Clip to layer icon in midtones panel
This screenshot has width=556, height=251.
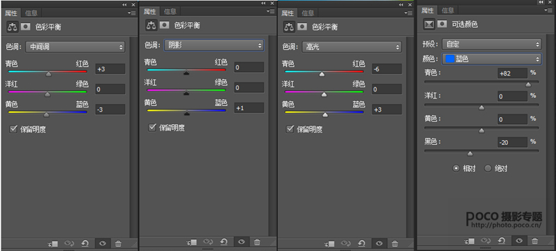(x=53, y=243)
